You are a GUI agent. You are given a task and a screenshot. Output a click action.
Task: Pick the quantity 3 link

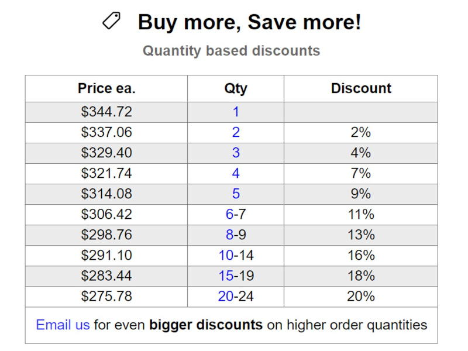tap(236, 153)
